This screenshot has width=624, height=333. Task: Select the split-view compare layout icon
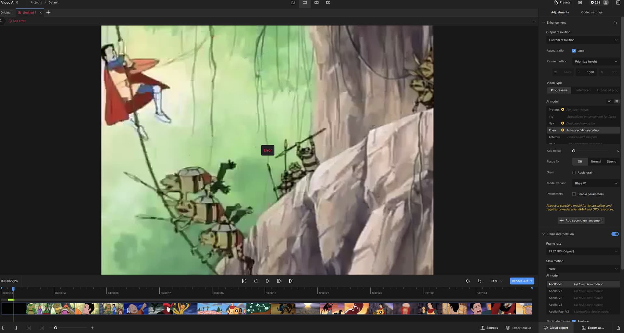click(316, 3)
